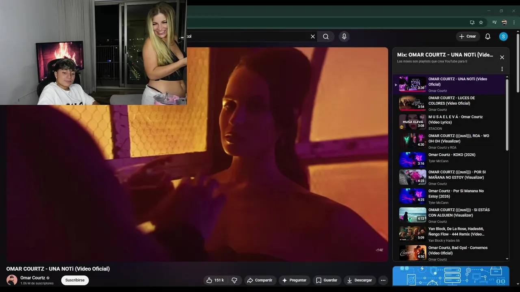Click Yan Block y Hades 66 text
The height and width of the screenshot is (292, 520).
(x=444, y=240)
